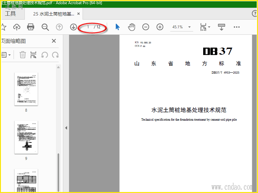Click the insert pages icon in thumbnails panel
The image size is (258, 193).
34,55
